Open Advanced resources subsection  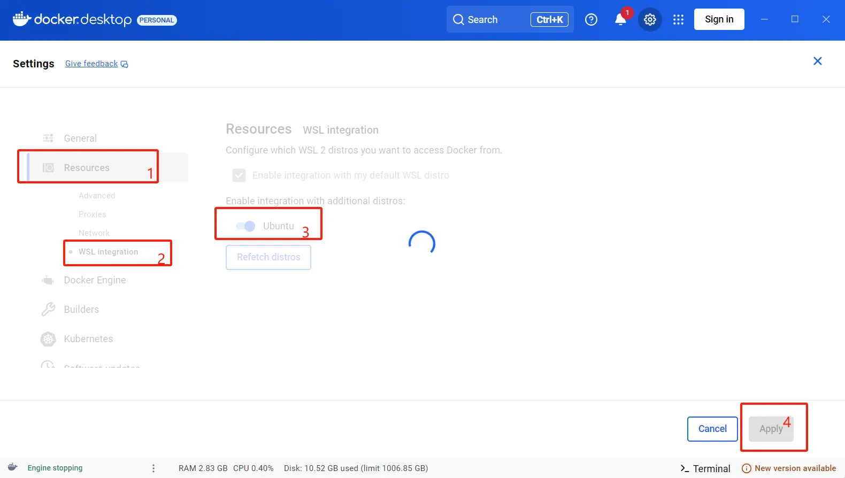(97, 196)
